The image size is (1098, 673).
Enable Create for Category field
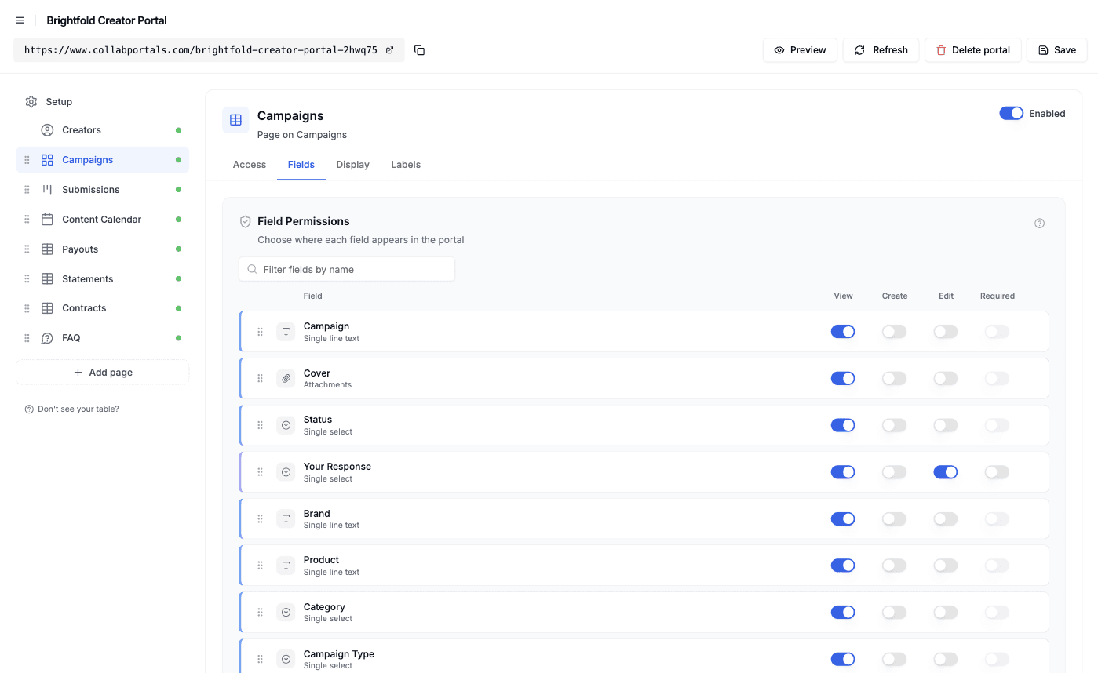click(x=894, y=612)
